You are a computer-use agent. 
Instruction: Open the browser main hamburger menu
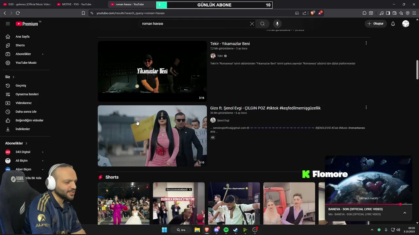414,13
